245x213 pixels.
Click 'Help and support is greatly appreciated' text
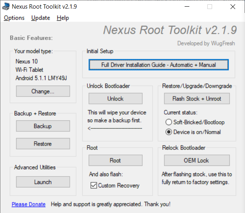(x=111, y=204)
